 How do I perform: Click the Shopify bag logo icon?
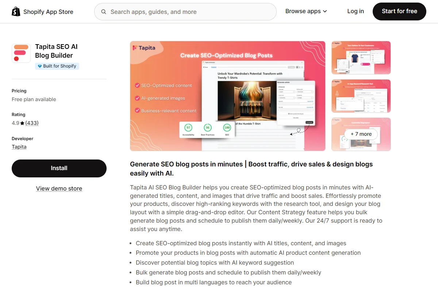click(x=16, y=12)
